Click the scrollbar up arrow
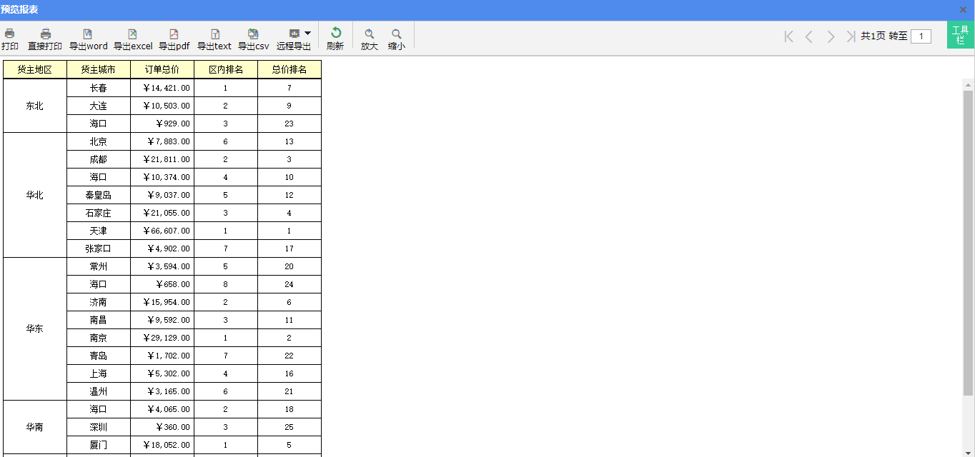The height and width of the screenshot is (457, 975). tap(969, 84)
